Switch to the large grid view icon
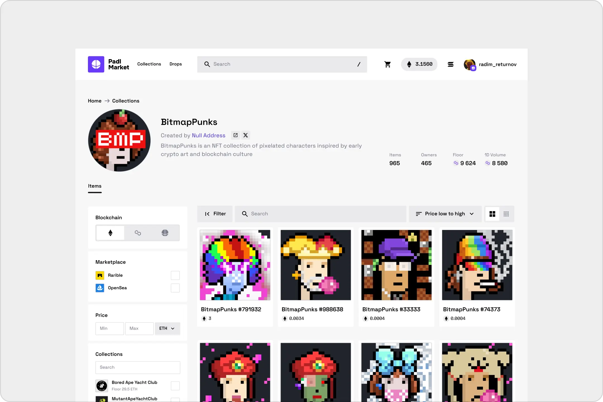Image resolution: width=603 pixels, height=402 pixels. point(492,214)
